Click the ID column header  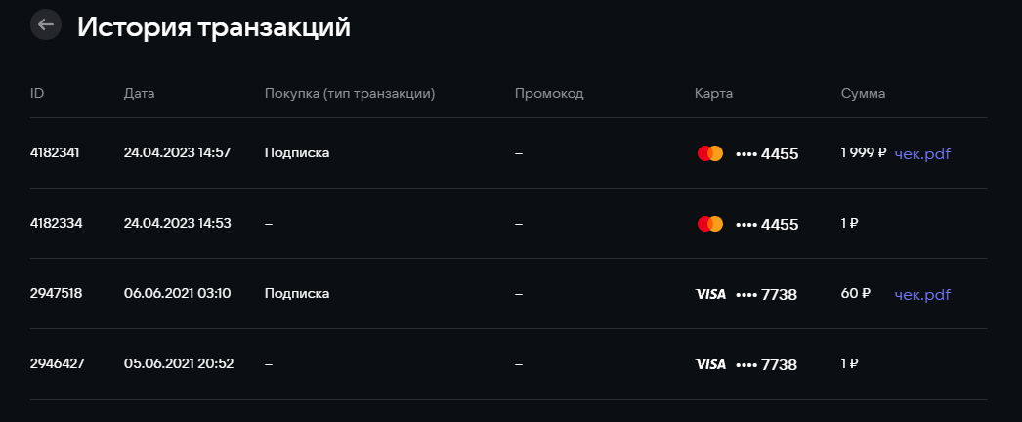coord(37,94)
